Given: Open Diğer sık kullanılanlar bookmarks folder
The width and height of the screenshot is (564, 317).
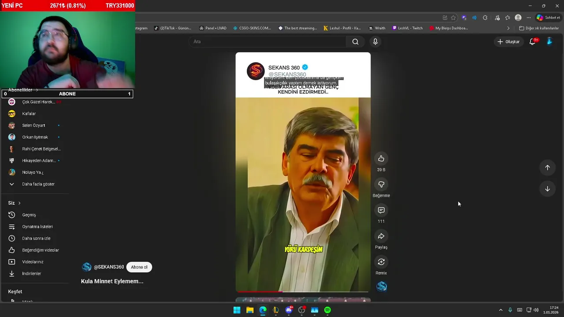Looking at the screenshot, I should point(539,28).
